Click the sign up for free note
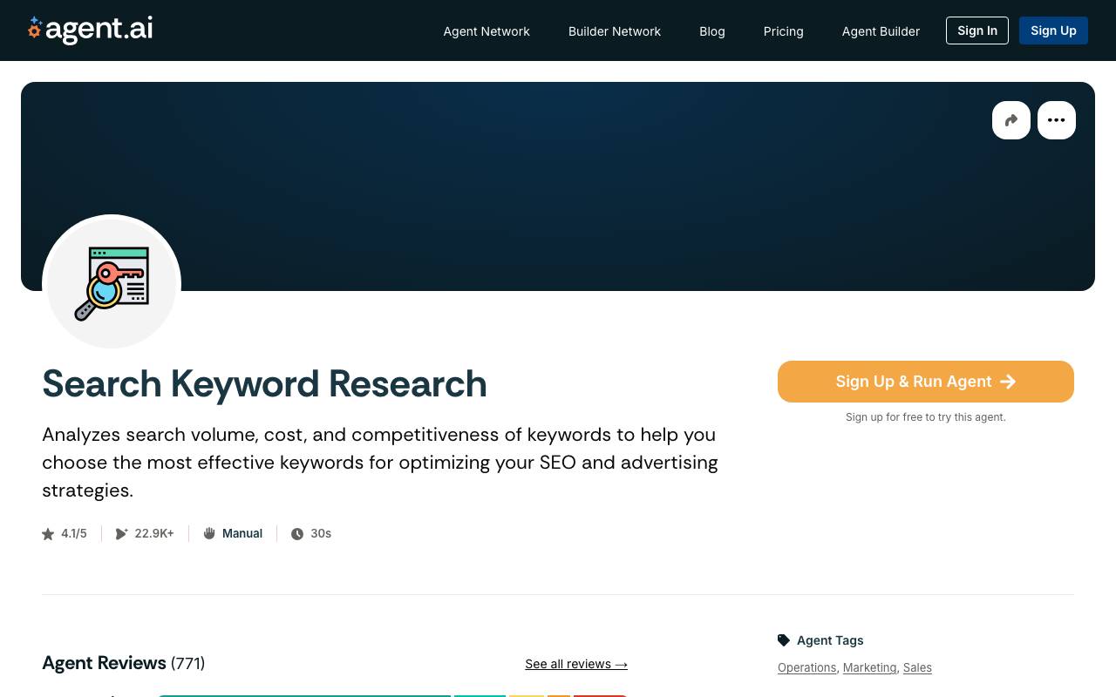Viewport: 1116px width, 697px height. (x=926, y=417)
